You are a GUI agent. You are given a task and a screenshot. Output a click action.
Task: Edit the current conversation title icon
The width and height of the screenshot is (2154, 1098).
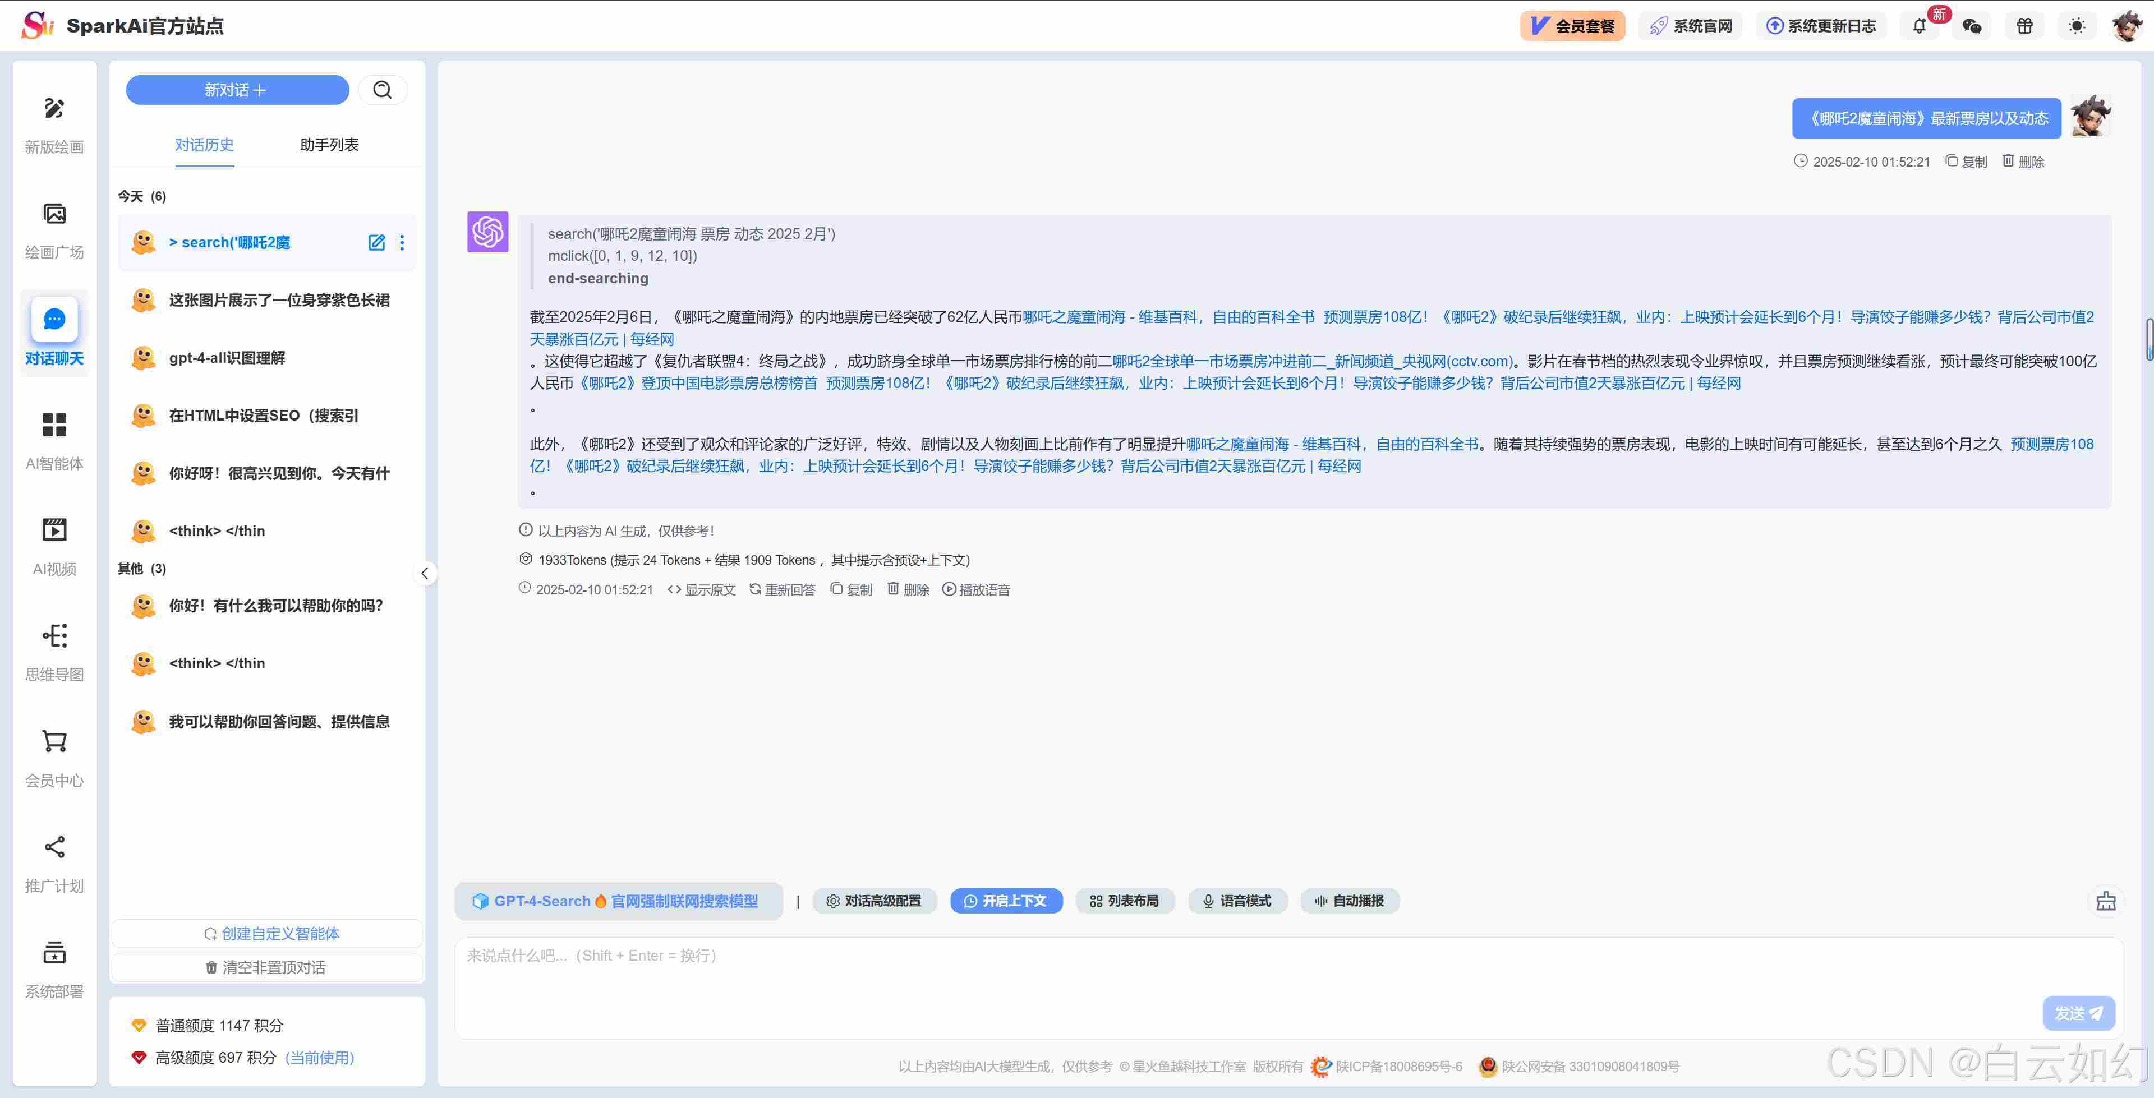376,242
